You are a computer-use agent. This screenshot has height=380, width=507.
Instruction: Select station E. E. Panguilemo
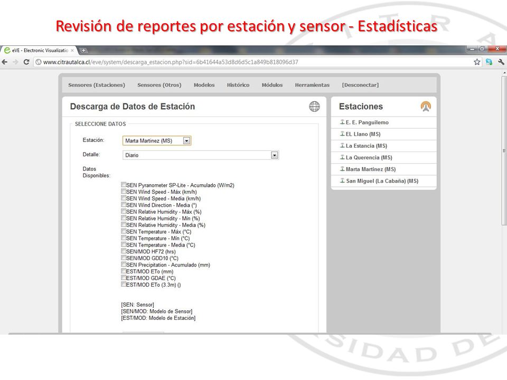click(367, 122)
